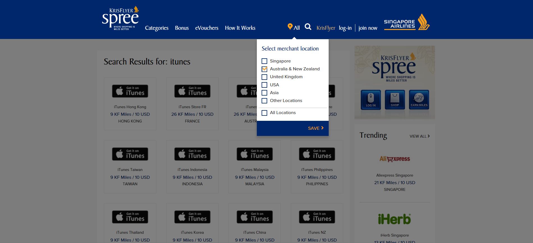This screenshot has width=533, height=243.
Task: Click the HONG KONG country label
Action: pyautogui.click(x=130, y=121)
